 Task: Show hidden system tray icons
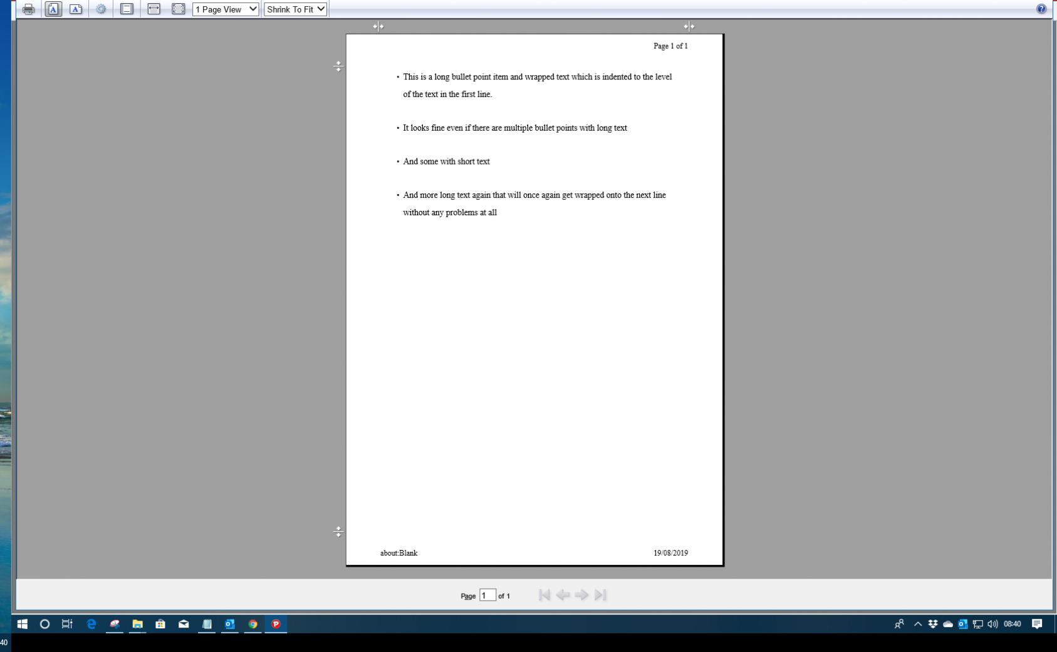tap(918, 624)
